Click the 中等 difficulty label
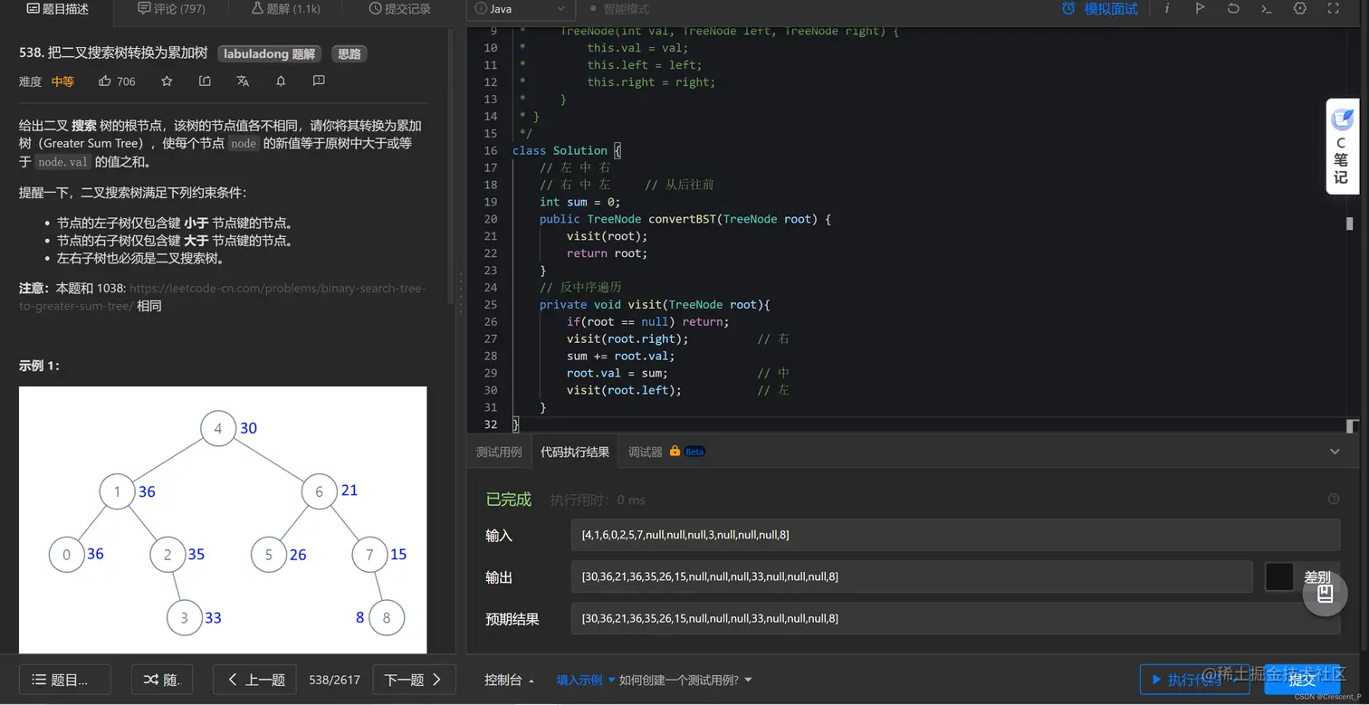The width and height of the screenshot is (1369, 705). 62,81
